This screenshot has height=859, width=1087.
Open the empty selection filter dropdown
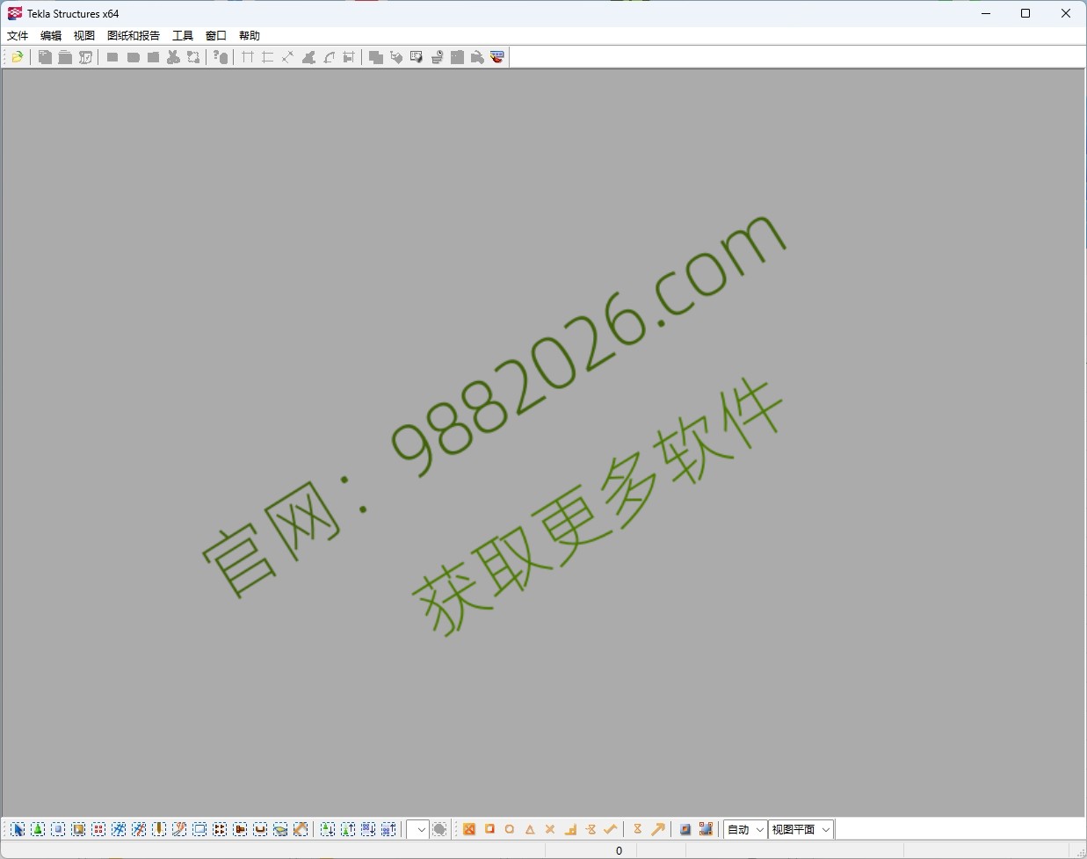point(417,829)
